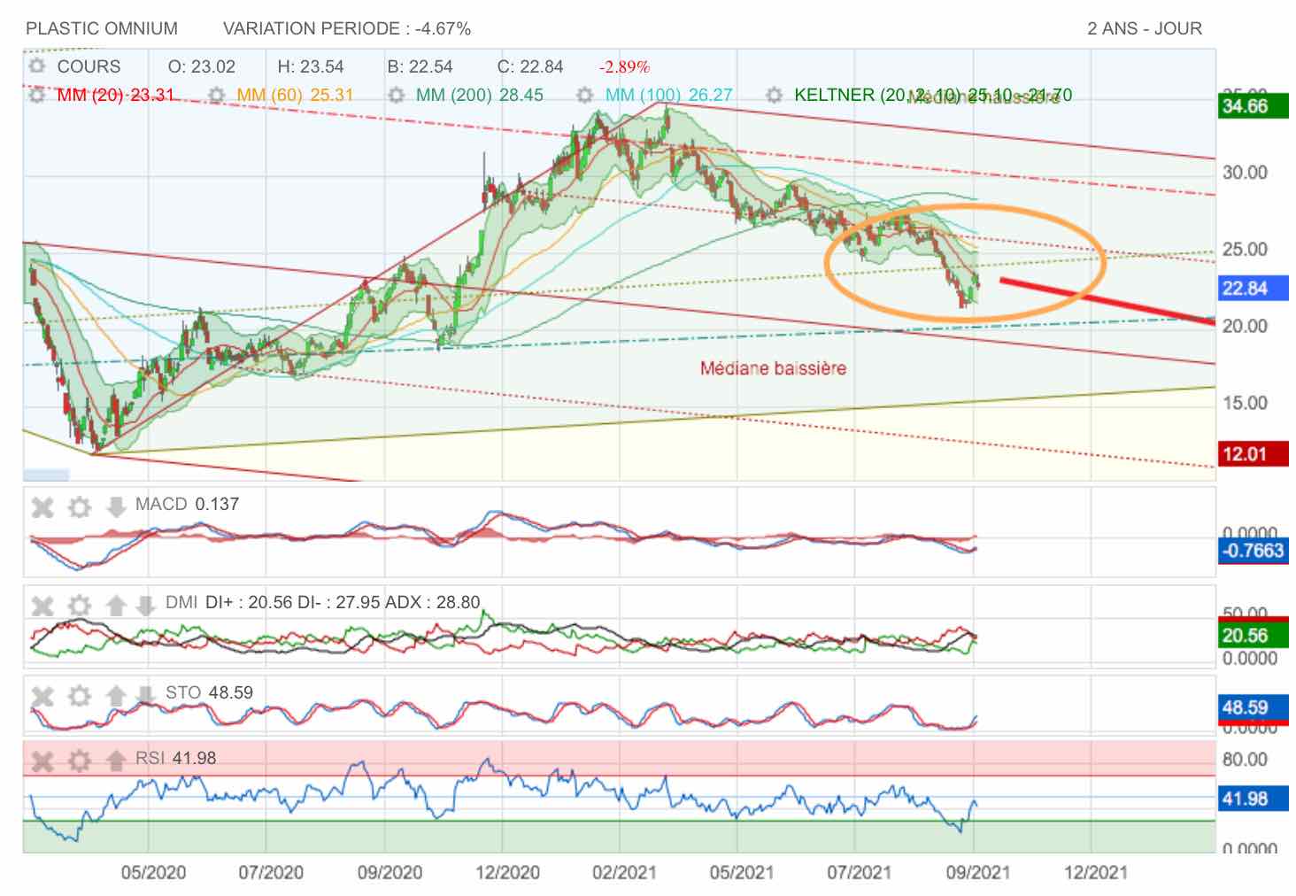The image size is (1296, 896).
Task: Click the close price C: 22.84
Action: click(530, 67)
